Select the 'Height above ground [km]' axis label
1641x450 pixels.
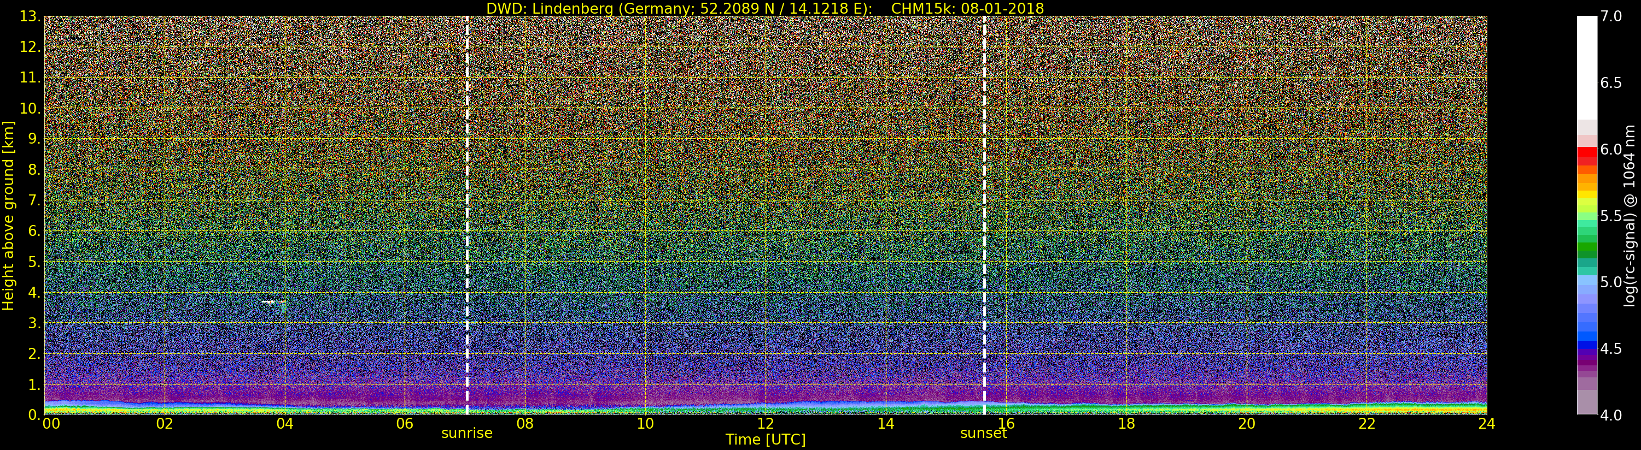[8, 216]
